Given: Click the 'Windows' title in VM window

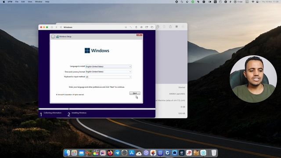Looking at the screenshot, I should [x=68, y=27].
